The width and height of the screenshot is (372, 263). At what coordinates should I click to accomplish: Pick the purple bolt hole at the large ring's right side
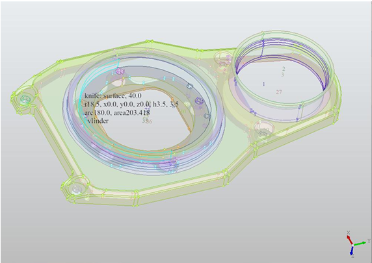pos(199,101)
